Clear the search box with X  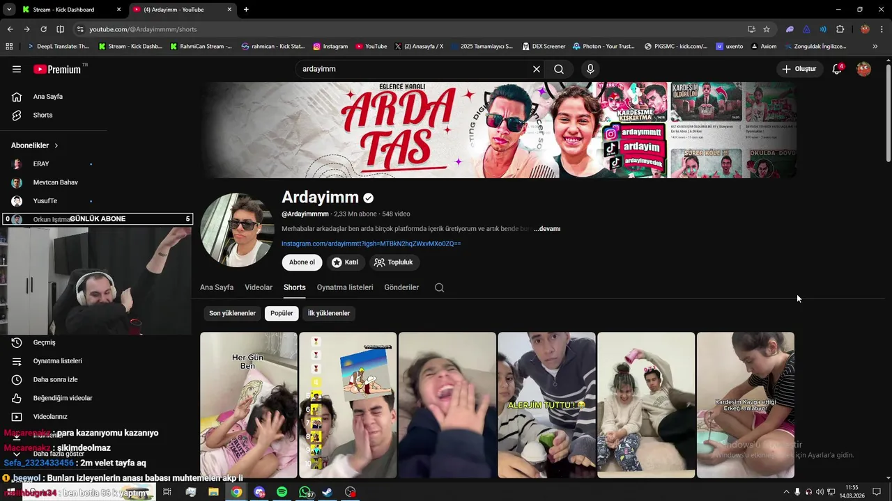pyautogui.click(x=537, y=69)
